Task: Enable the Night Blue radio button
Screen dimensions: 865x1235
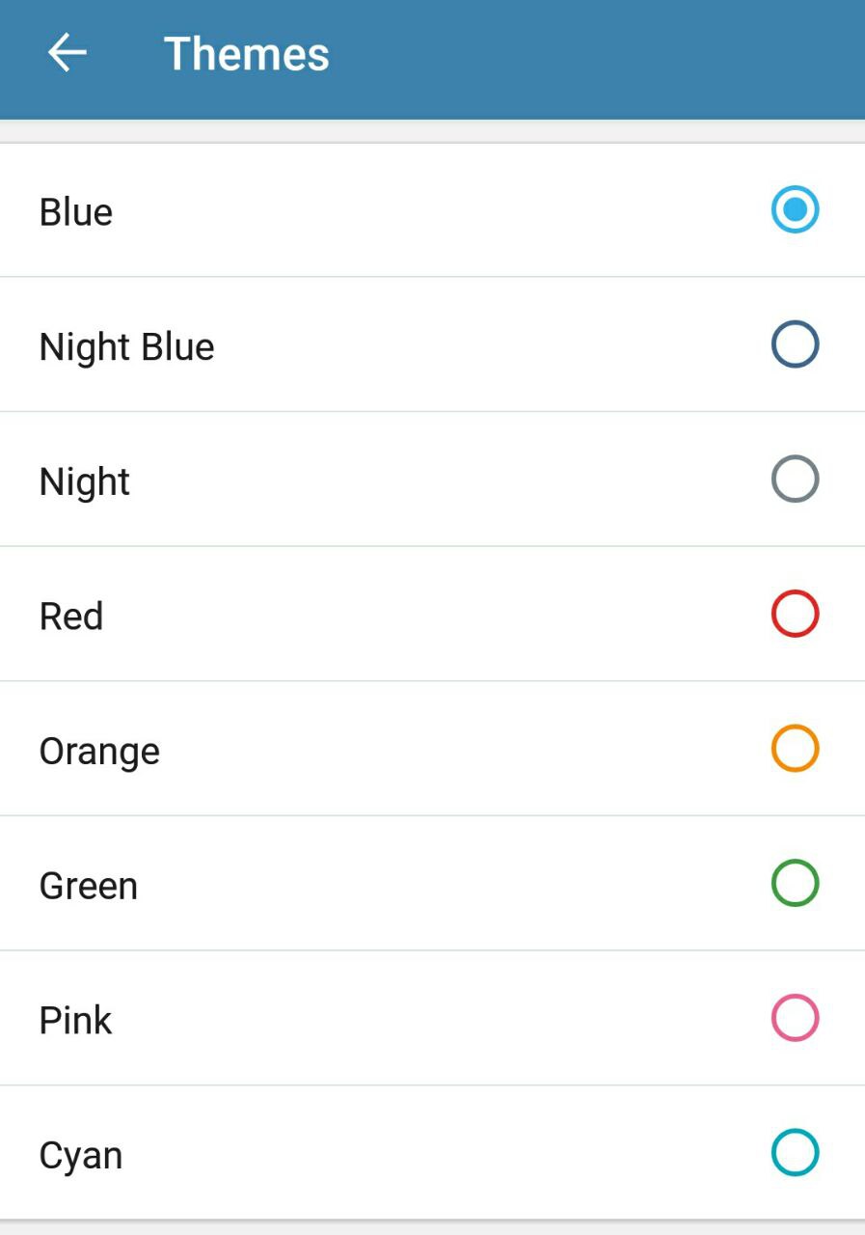Action: (795, 344)
